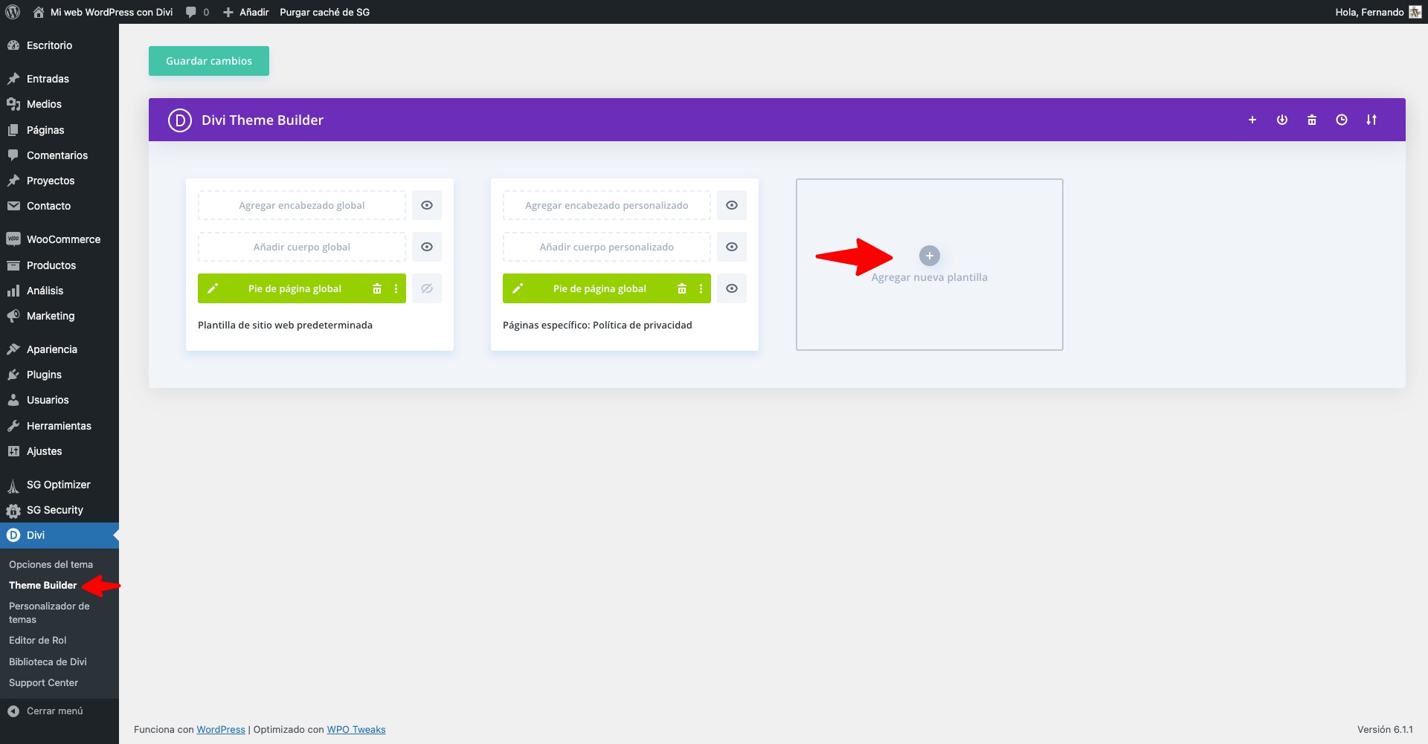1428x744 pixels.
Task: Open portability import export arrows icon
Action: pos(1371,120)
